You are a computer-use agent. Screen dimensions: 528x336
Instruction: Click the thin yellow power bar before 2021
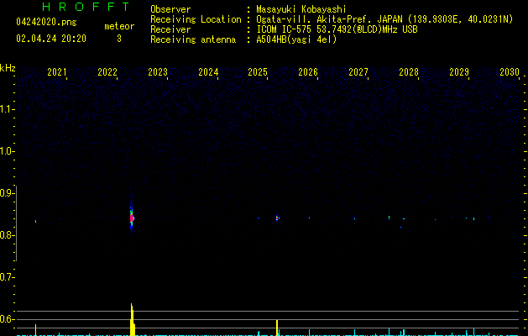tap(35, 330)
